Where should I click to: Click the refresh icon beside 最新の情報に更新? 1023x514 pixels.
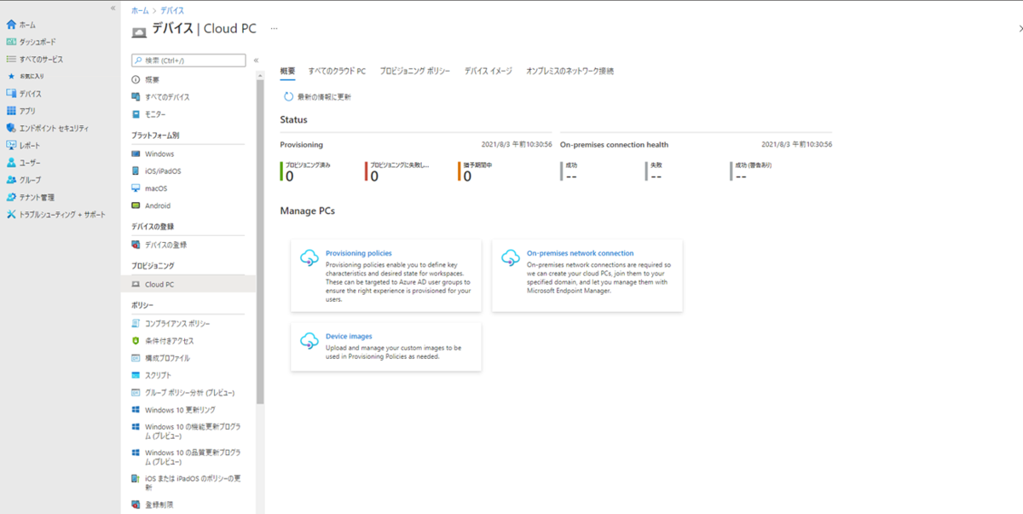pos(288,97)
